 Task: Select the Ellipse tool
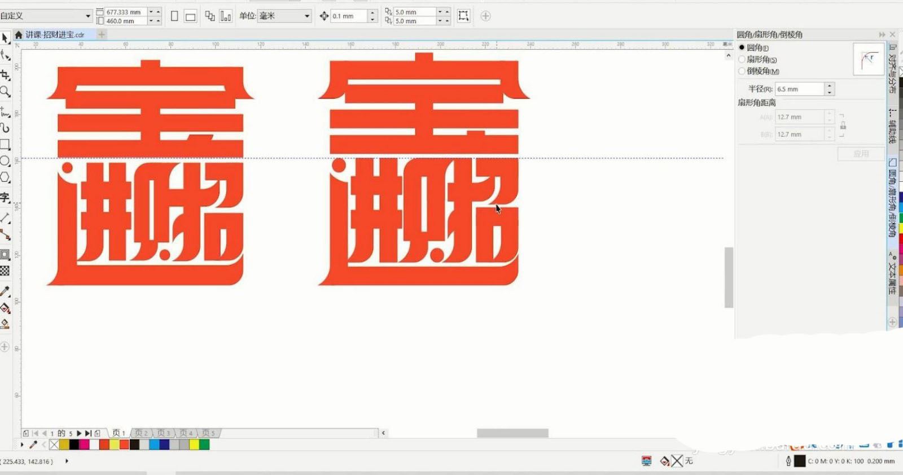click(5, 161)
